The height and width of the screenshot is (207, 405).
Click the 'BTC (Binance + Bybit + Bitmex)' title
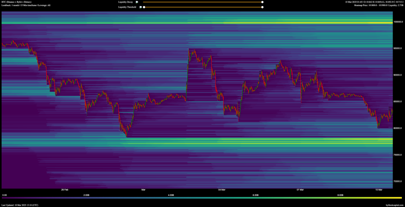17,2
